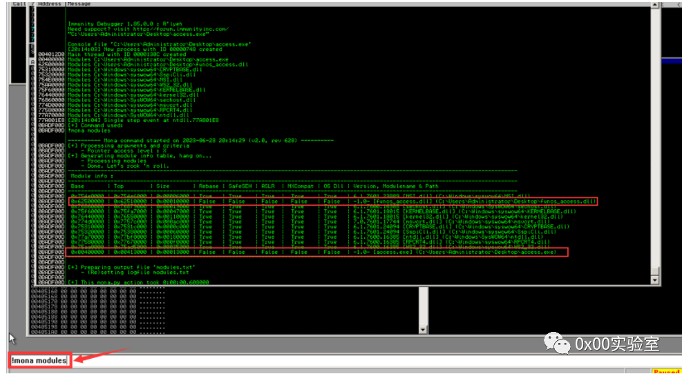
Task: Click the Address column header in log
Action: click(50, 3)
